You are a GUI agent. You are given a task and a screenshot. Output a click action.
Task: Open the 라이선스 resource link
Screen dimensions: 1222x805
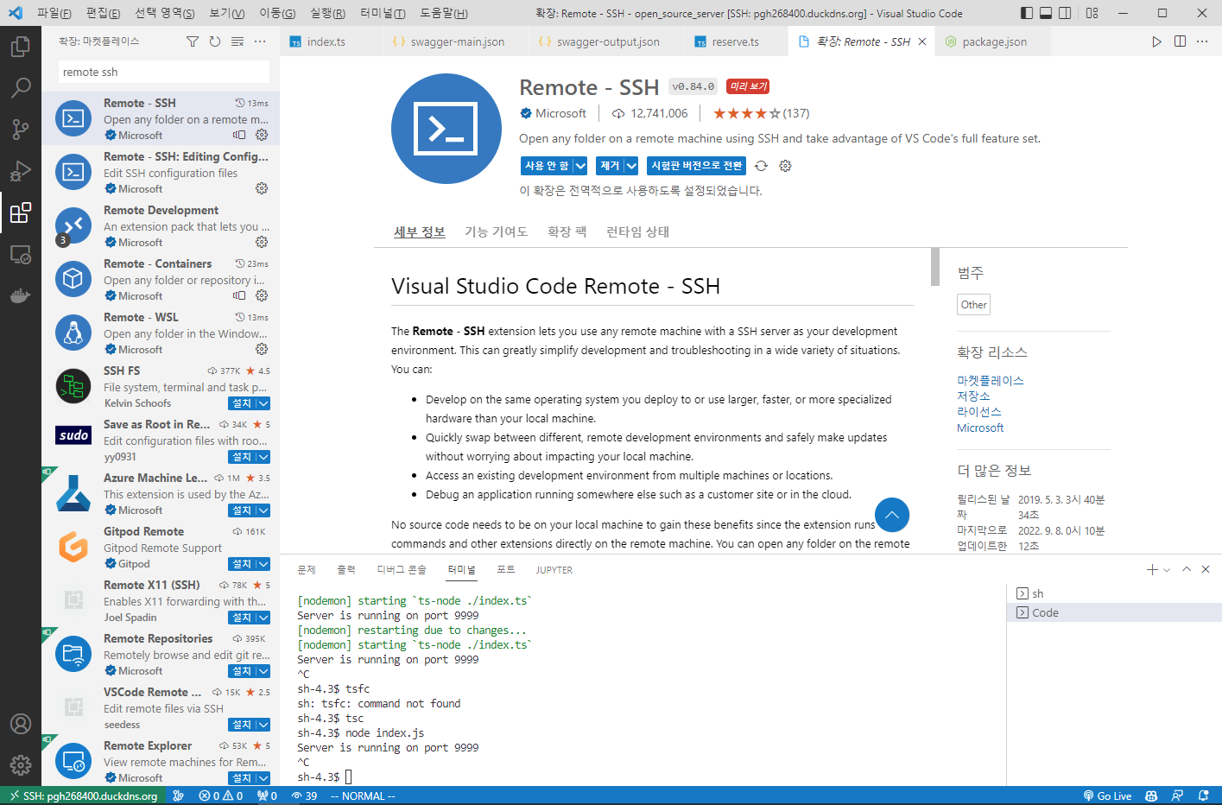click(x=979, y=411)
